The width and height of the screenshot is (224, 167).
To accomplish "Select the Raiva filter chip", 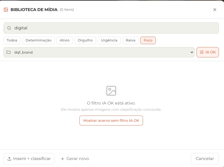I will click(131, 40).
